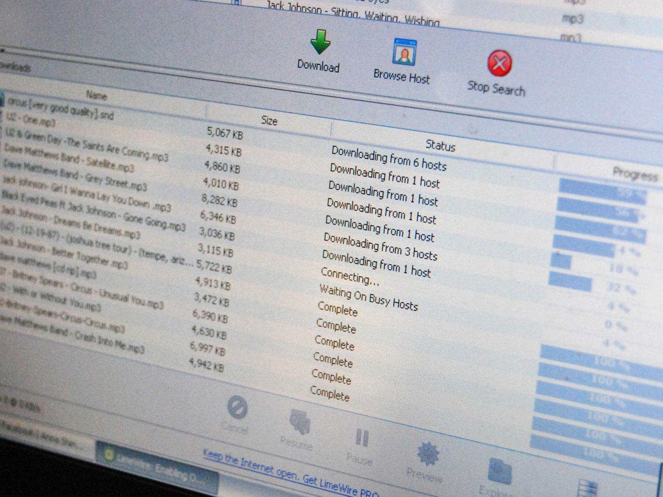This screenshot has height=497, width=663.
Task: Click the 3,036 KB size cell
Action: (217, 234)
